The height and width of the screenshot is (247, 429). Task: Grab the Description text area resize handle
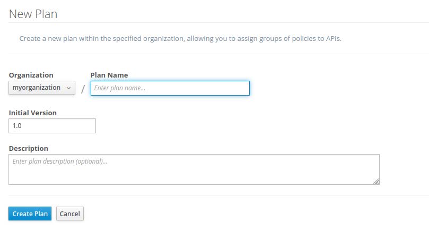376,181
